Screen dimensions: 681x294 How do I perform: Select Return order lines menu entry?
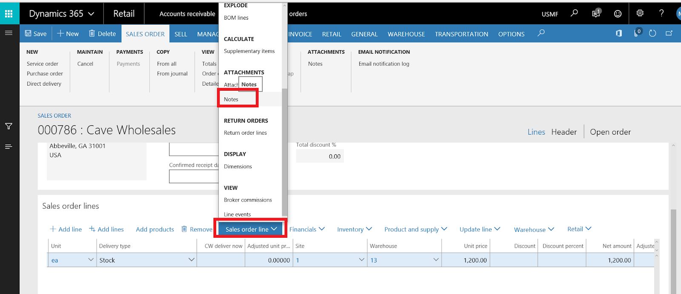point(246,133)
